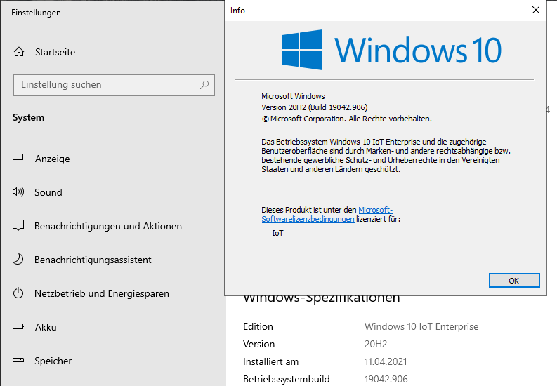Image resolution: width=557 pixels, height=386 pixels.
Task: Focus the Einstellung suchen search field
Action: [x=114, y=84]
